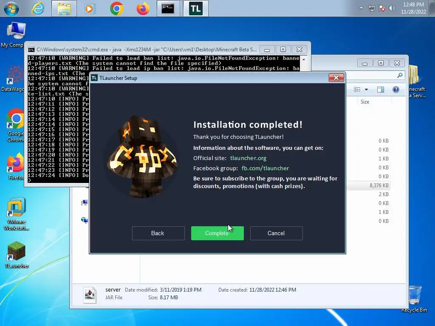This screenshot has height=326, width=435.
Task: Open the Explorer help question-mark icon
Action: click(x=396, y=90)
